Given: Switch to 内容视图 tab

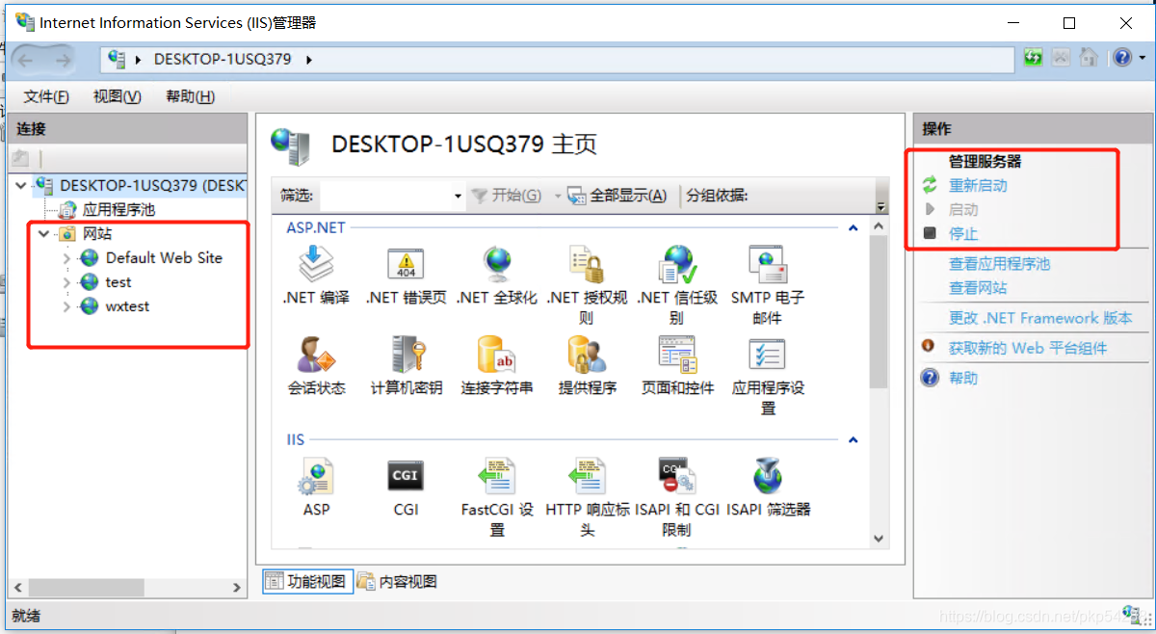Looking at the screenshot, I should [397, 581].
